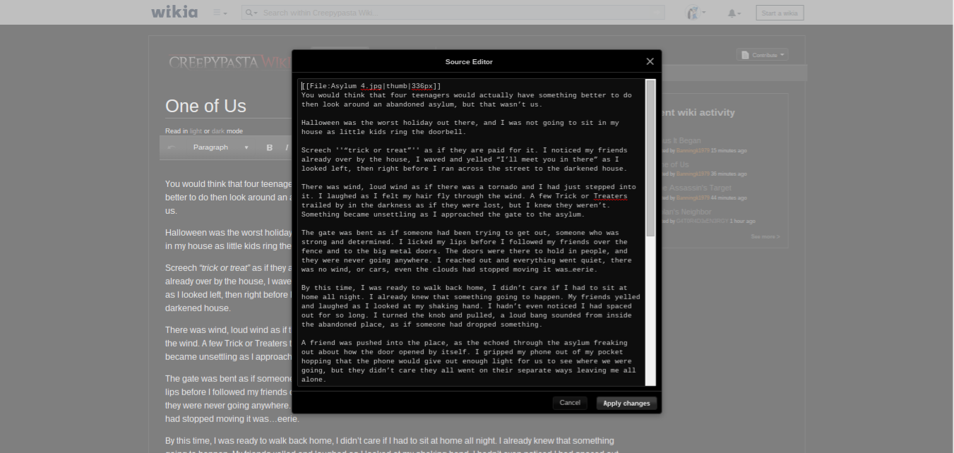Switch reading mode via the dark link
Screen dimensions: 954x453
pos(218,131)
